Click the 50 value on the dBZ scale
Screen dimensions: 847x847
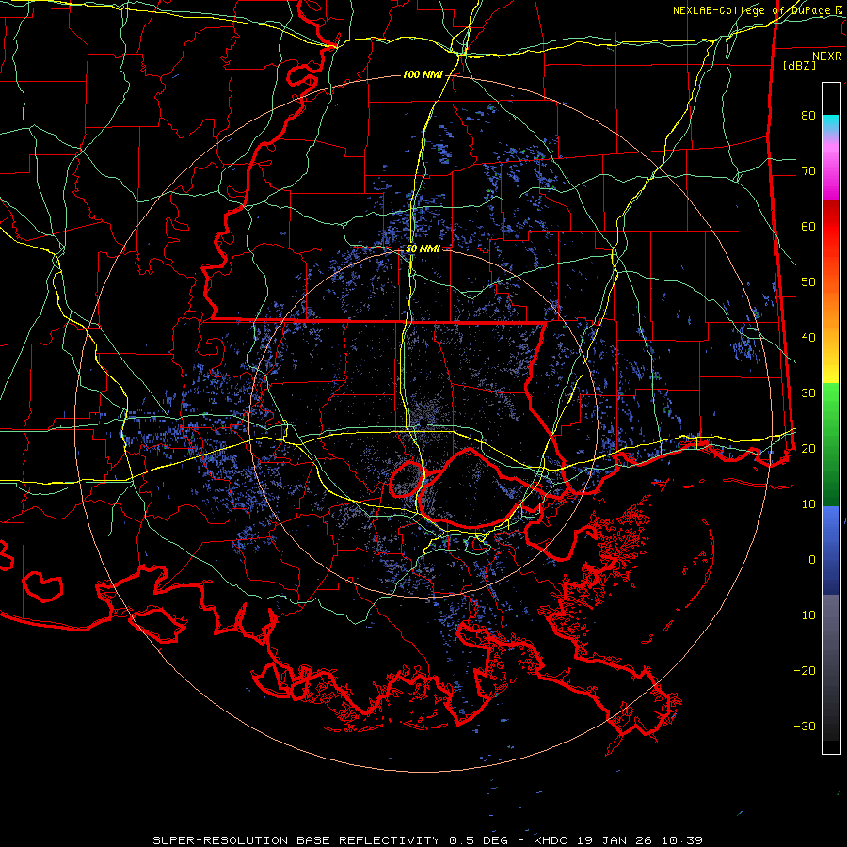pyautogui.click(x=808, y=282)
